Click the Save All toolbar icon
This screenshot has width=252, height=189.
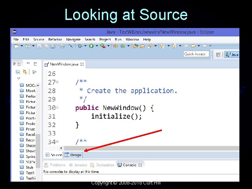(x=46, y=46)
